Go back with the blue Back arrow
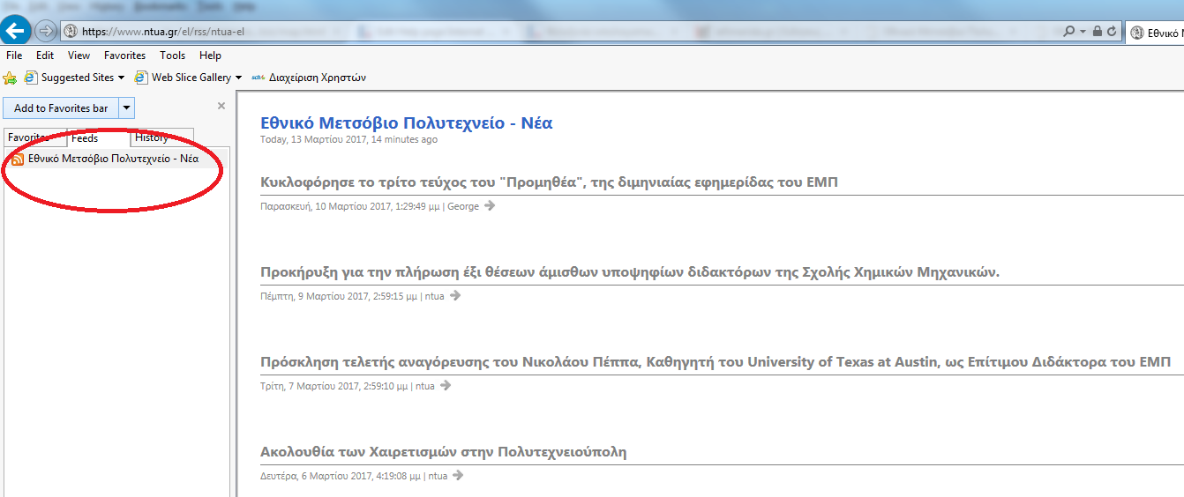 click(x=16, y=31)
